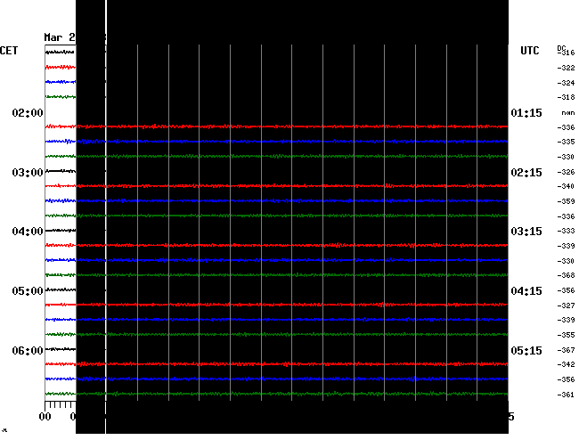Select the Mar 2 date heading
This screenshot has width=579, height=440.
pyautogui.click(x=60, y=37)
